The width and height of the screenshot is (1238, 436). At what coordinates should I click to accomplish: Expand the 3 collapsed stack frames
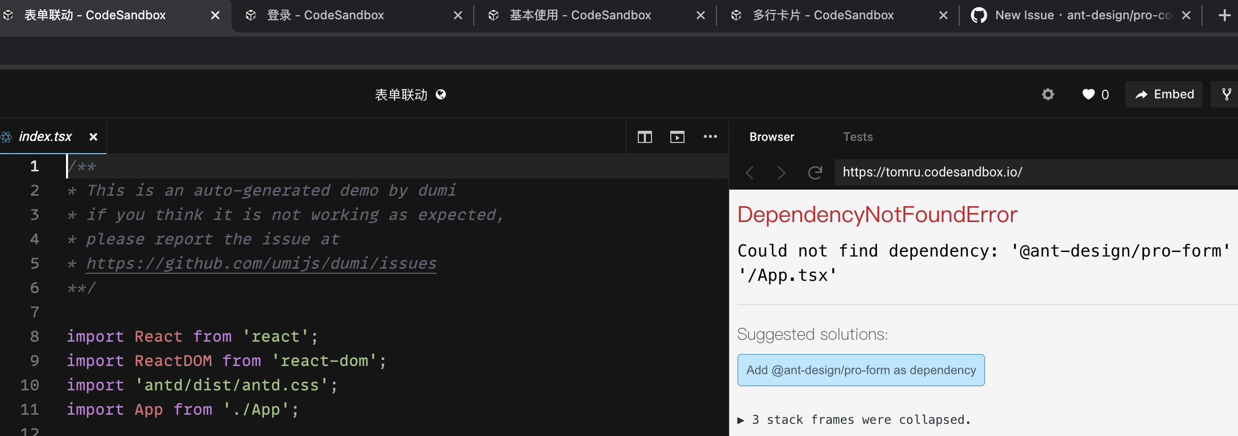(x=854, y=420)
